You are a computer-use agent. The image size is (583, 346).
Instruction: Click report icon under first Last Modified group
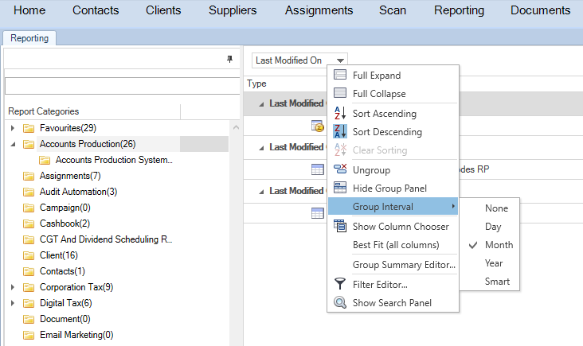click(318, 126)
